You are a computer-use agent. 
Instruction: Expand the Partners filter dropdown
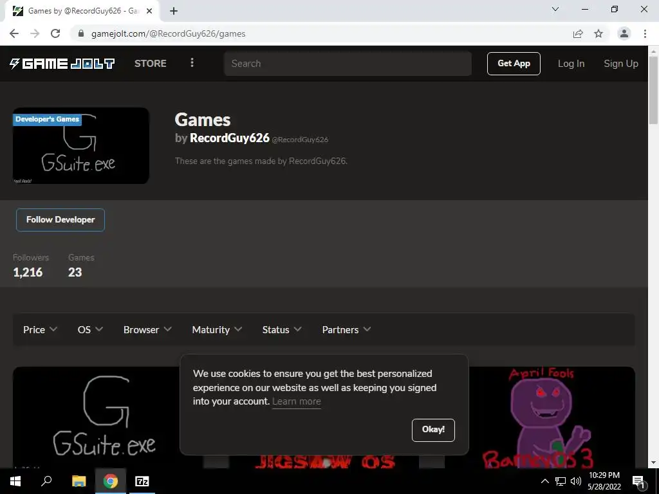tap(346, 330)
